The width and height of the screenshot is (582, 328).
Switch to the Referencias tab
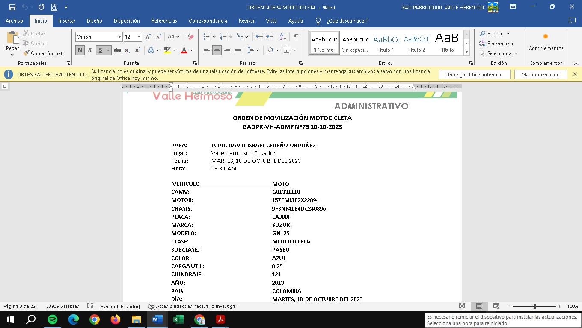click(164, 21)
